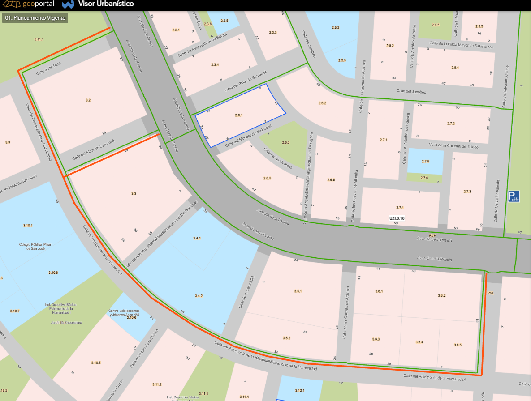Select the blue facility parcel 3.4.1
The width and height of the screenshot is (531, 401).
point(197,238)
